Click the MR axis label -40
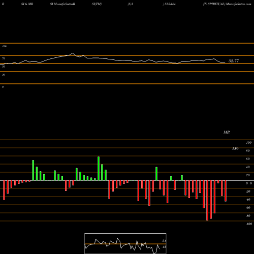The image size is (254, 254). (x=248, y=200)
